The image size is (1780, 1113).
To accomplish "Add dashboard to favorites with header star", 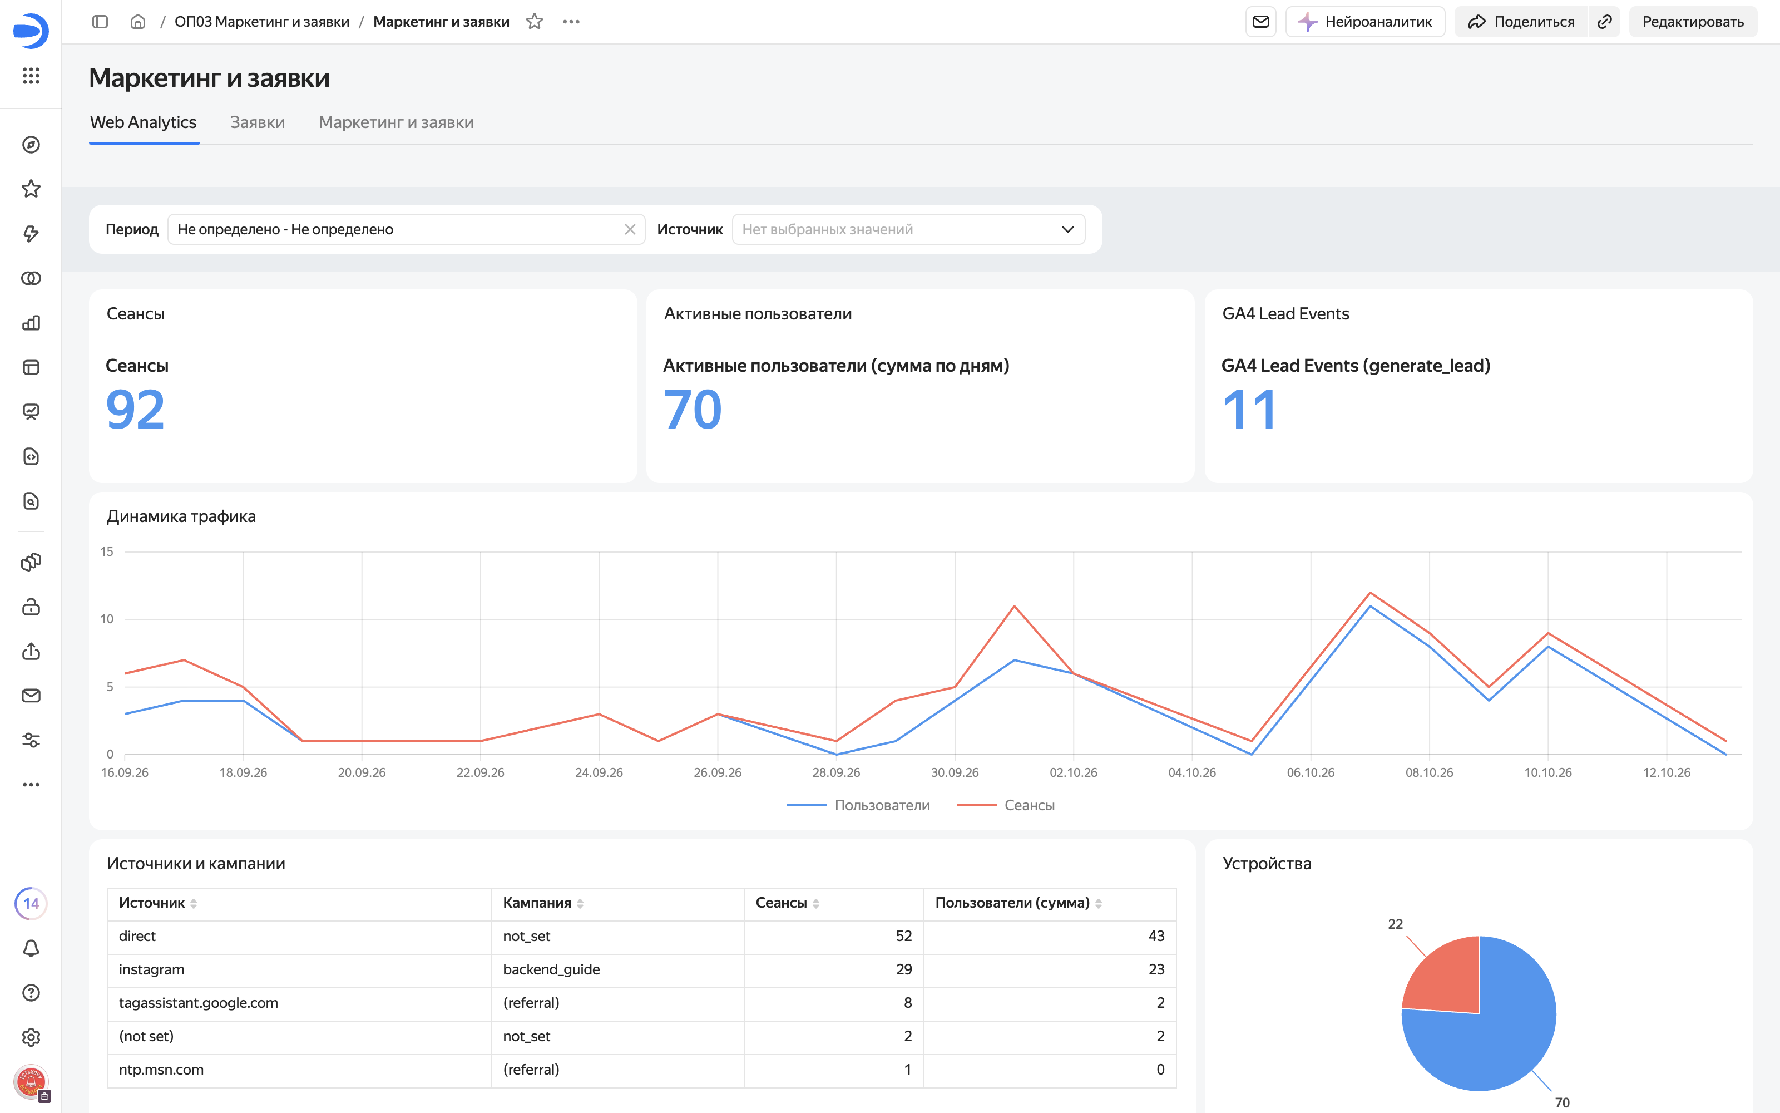I will 535,22.
